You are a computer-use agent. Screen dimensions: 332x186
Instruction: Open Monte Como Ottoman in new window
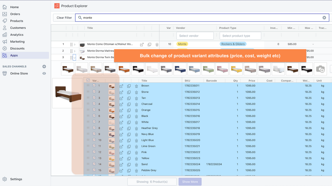pos(142,44)
